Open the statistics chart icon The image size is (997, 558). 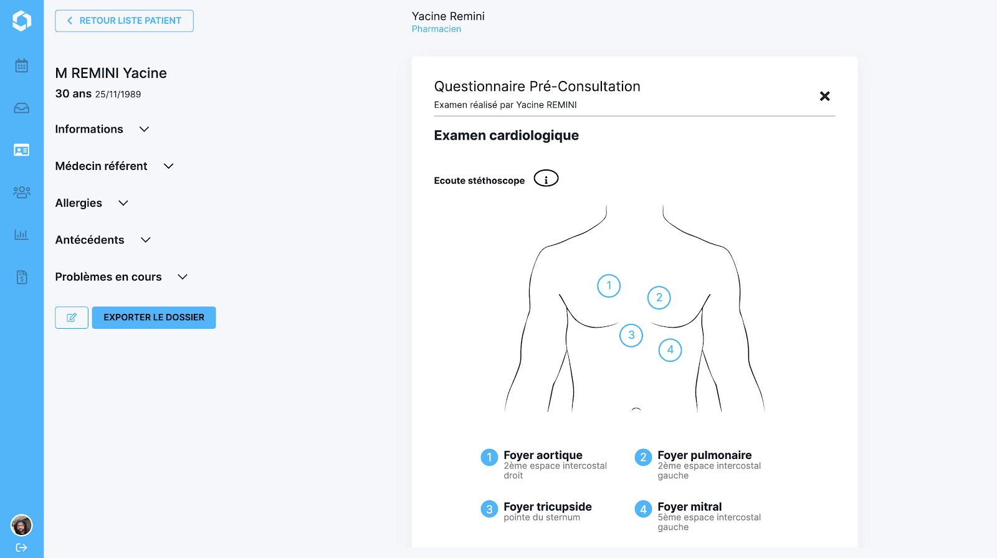tap(22, 235)
